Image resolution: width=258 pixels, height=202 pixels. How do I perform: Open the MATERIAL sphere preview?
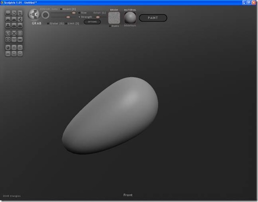[x=130, y=18]
